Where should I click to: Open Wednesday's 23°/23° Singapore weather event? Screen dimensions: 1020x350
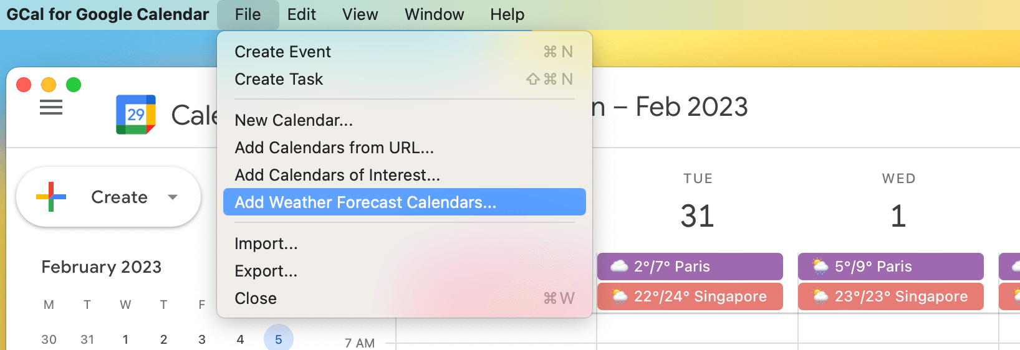[x=891, y=296]
